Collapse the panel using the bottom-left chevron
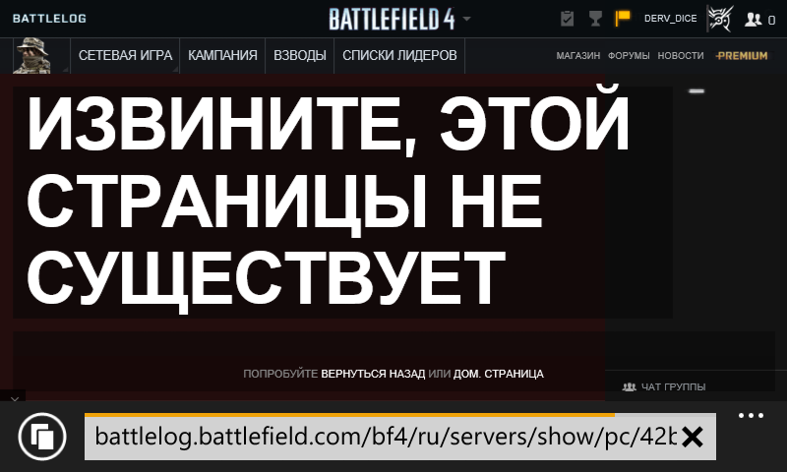The height and width of the screenshot is (472, 787). pyautogui.click(x=14, y=400)
